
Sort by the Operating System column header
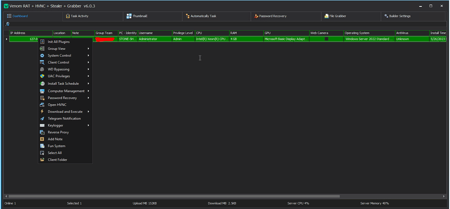(357, 33)
